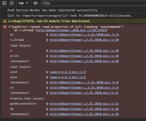Open jquery-3.6.1.min.js:2 link for send
146x121 pixels.
click(68, 72)
